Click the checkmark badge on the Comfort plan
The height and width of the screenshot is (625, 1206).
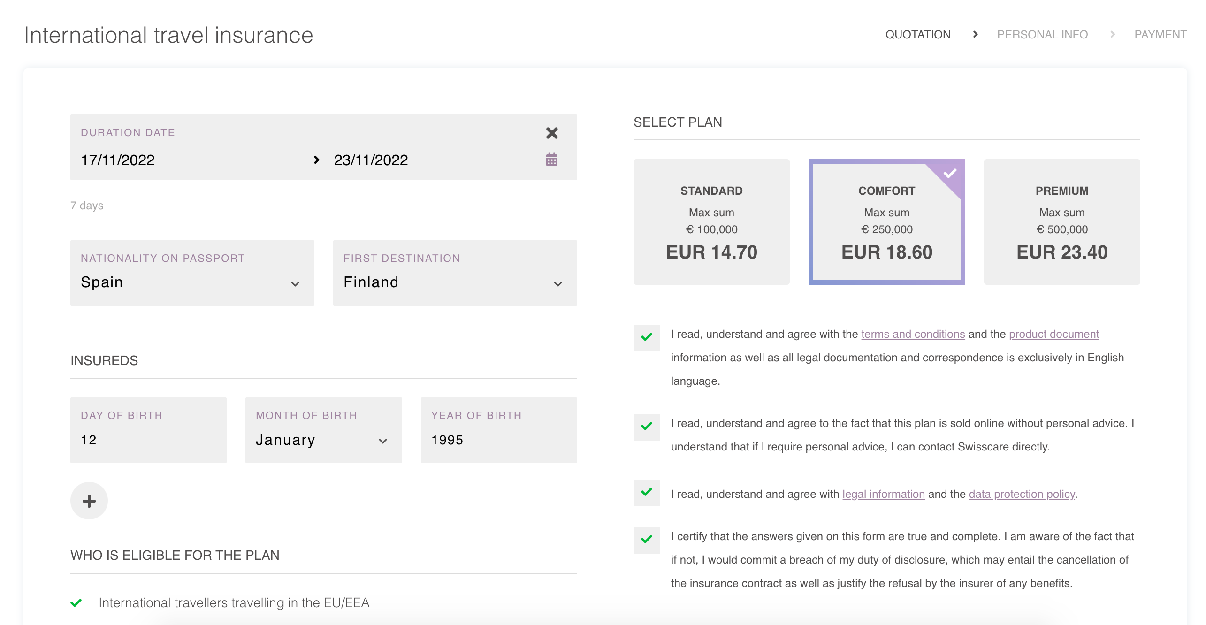950,174
